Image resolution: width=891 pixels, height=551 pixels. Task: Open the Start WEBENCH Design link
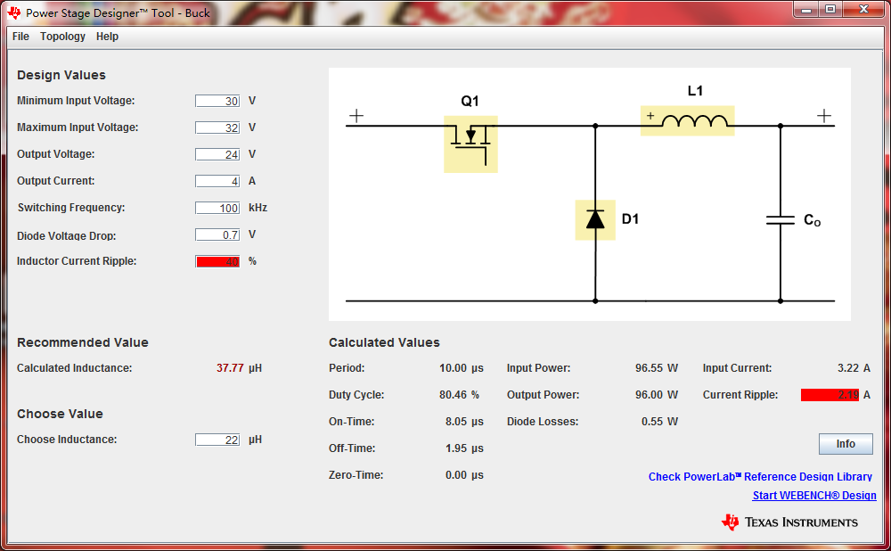(814, 495)
